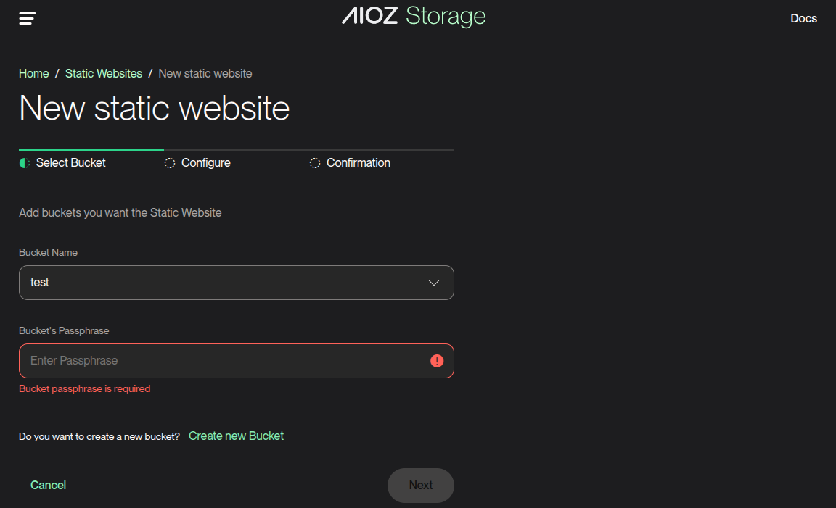Click the dashed circle icon beside Confirmation
This screenshot has height=508, width=836.
pos(315,163)
